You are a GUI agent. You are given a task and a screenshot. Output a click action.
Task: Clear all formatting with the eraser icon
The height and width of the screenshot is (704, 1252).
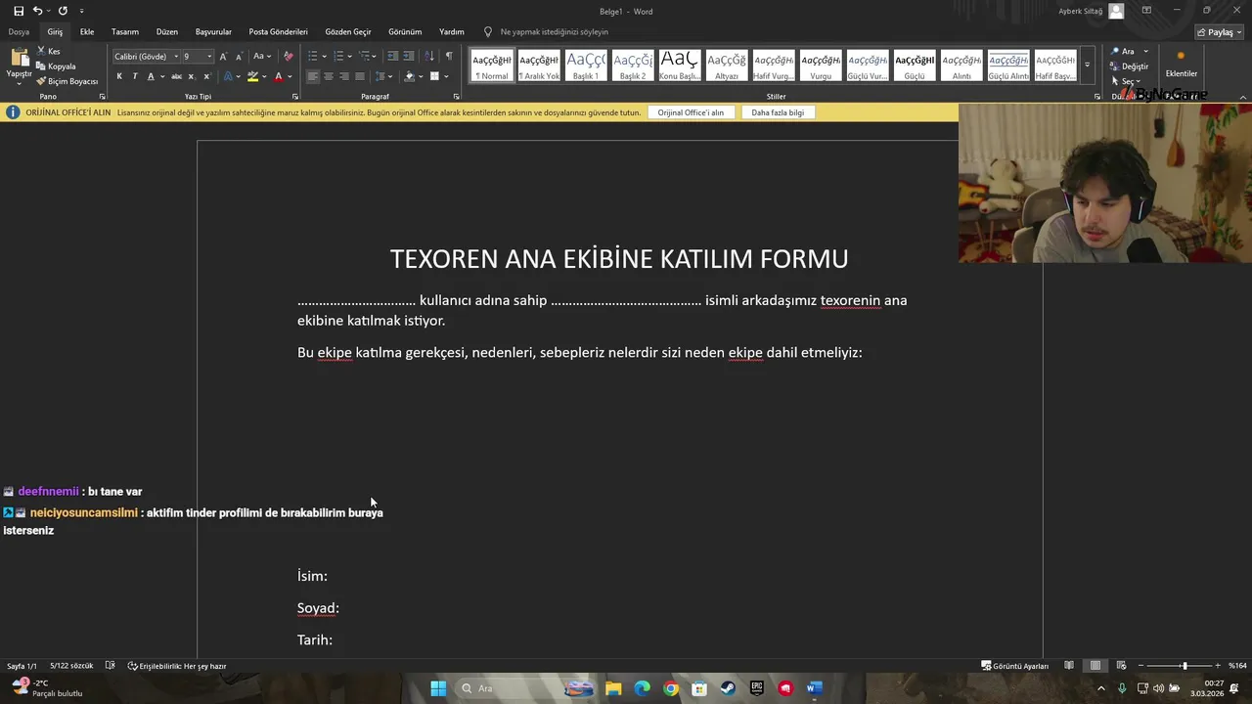coord(288,57)
